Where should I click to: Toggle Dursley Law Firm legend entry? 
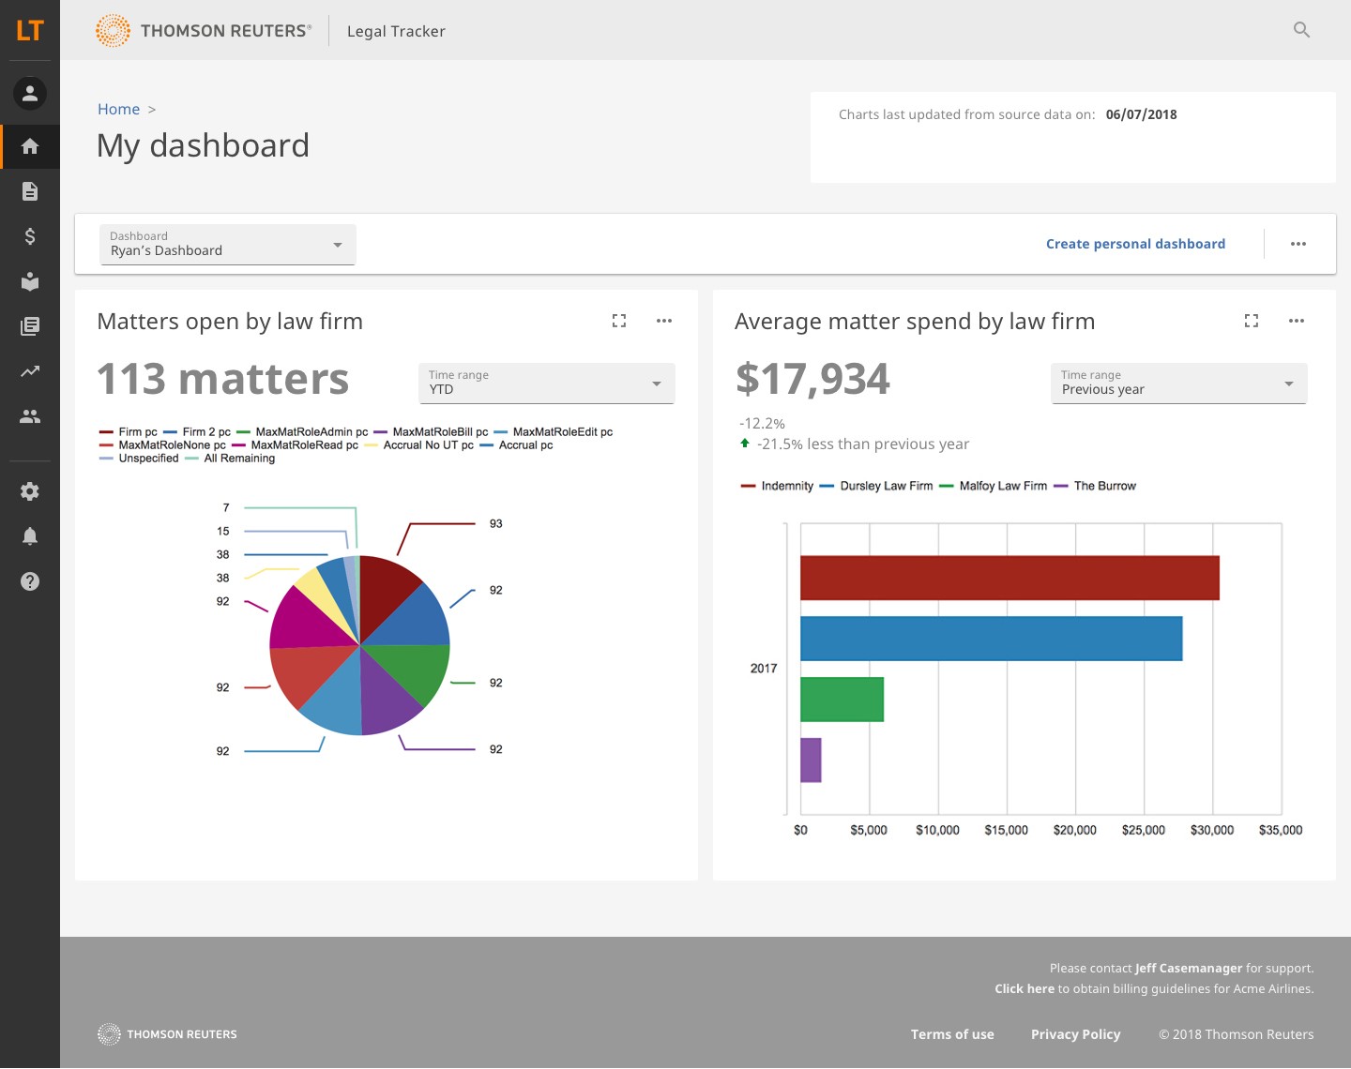[886, 486]
